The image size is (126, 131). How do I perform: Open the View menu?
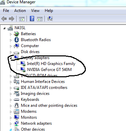point(35,11)
